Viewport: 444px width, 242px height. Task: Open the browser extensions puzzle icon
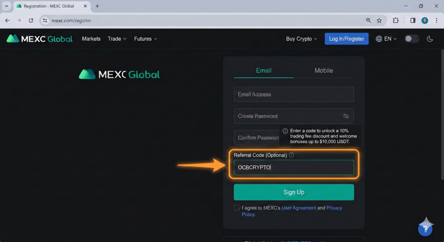[x=395, y=20]
